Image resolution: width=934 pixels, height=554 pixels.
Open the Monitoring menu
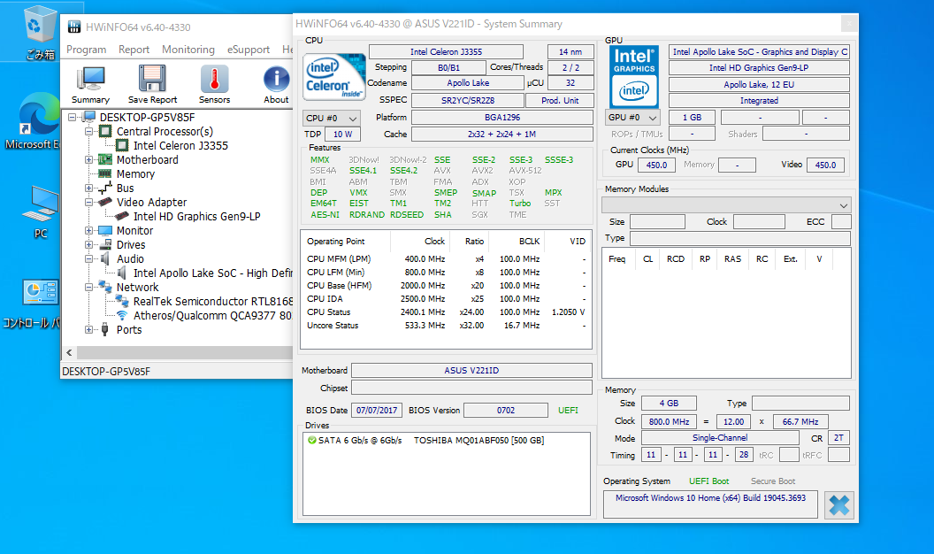click(188, 50)
